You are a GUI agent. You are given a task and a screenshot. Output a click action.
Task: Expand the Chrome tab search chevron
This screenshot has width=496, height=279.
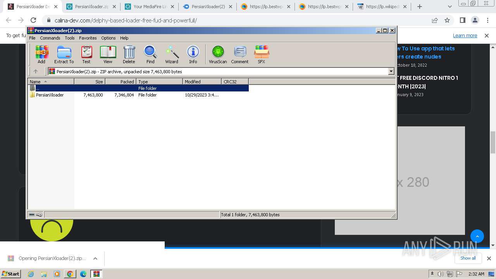tap(449, 7)
